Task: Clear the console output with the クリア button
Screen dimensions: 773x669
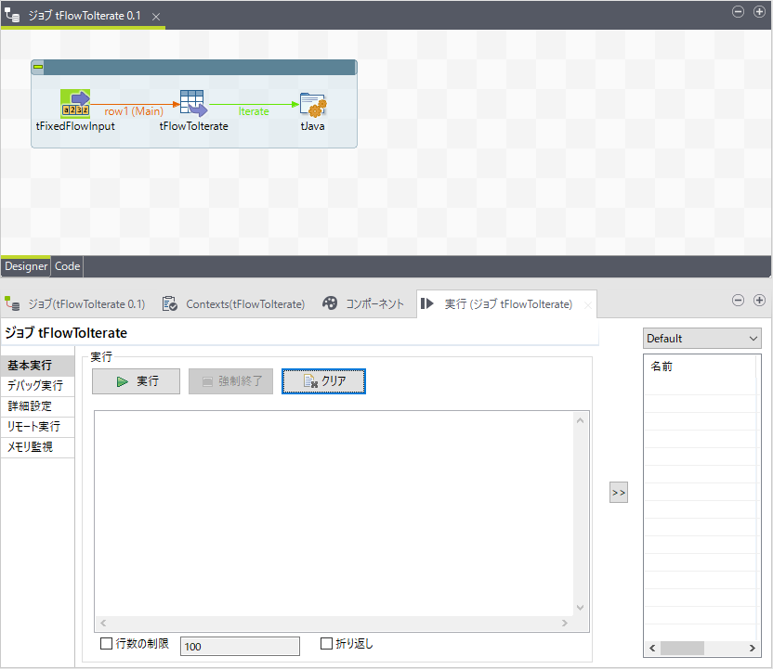Action: click(323, 380)
